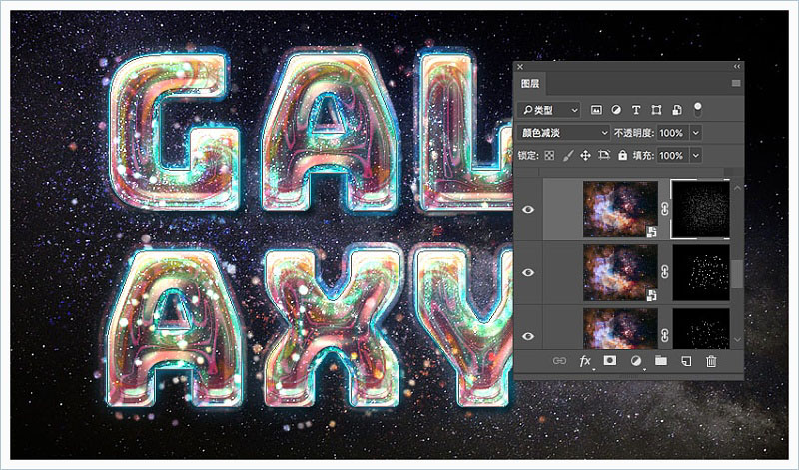Lock all with padlock icon
The width and height of the screenshot is (799, 470).
coord(622,155)
